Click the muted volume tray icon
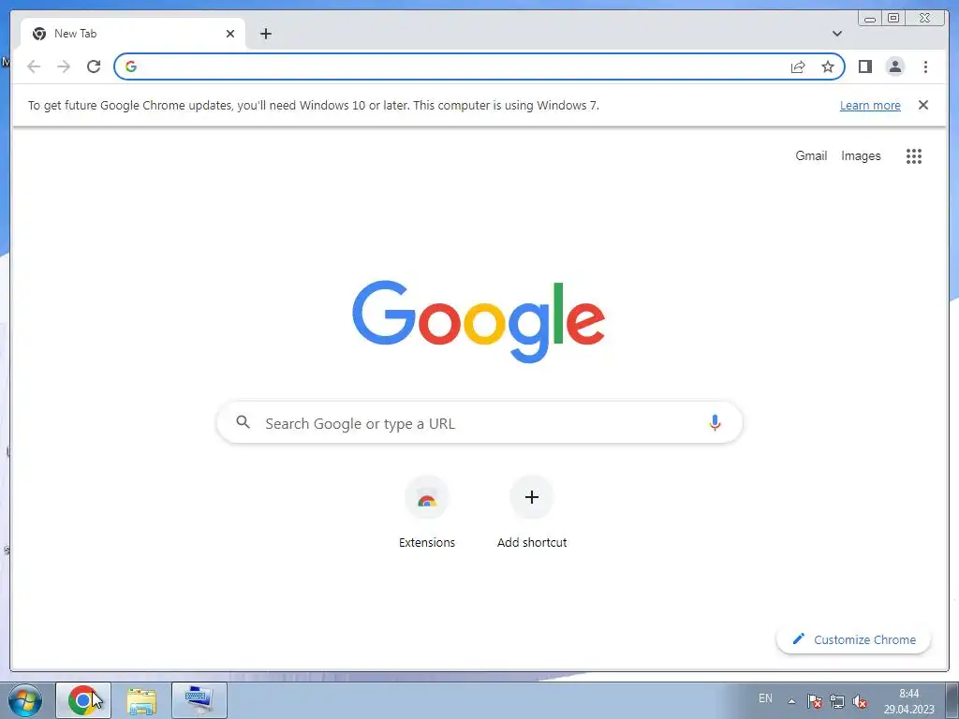Image resolution: width=959 pixels, height=719 pixels. tap(860, 701)
